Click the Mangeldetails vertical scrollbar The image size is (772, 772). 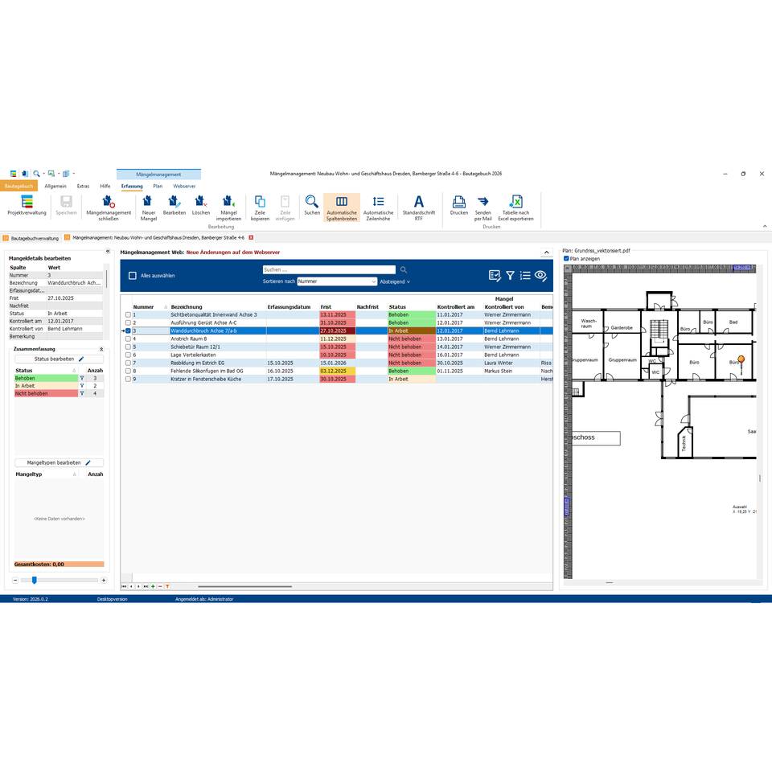click(106, 279)
